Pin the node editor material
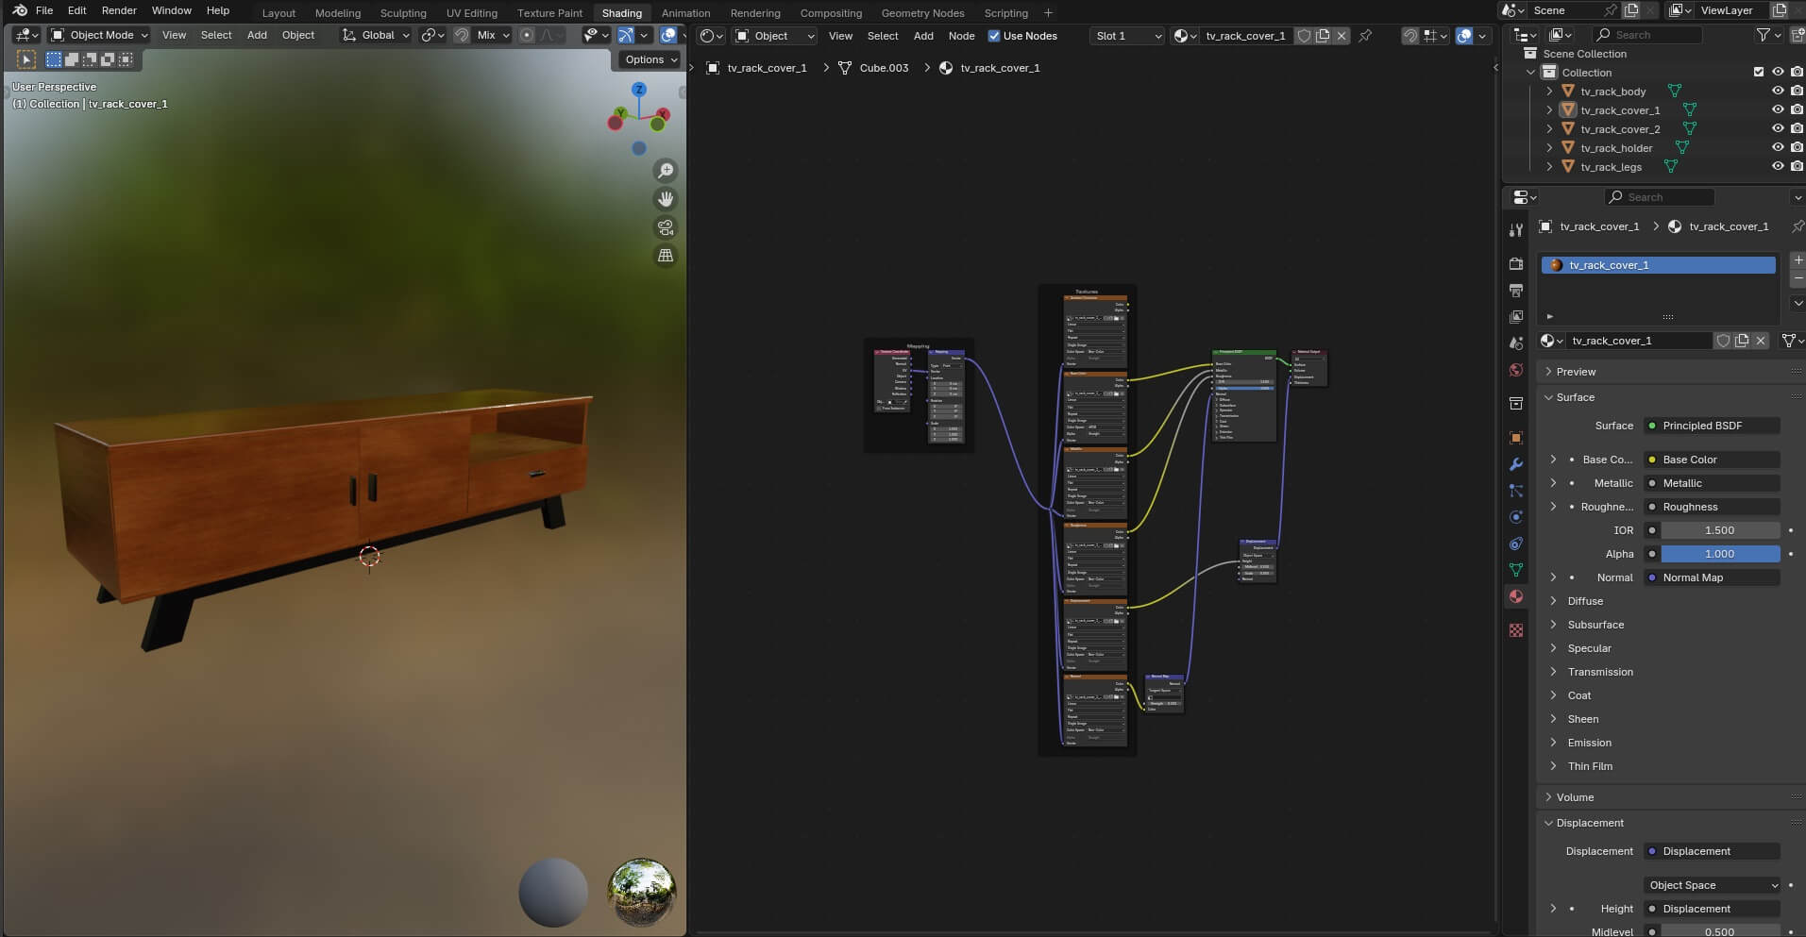Screen dimensions: 1806x937 pyautogui.click(x=1365, y=36)
